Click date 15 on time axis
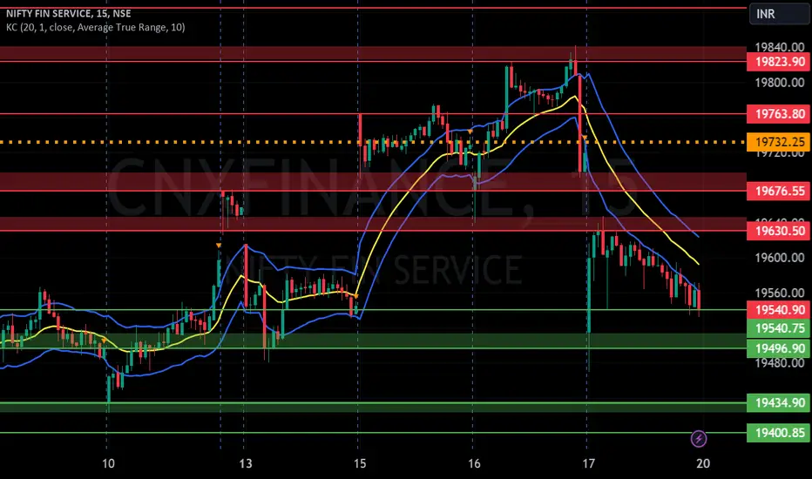Viewport: 812px width, 479px height. [360, 463]
